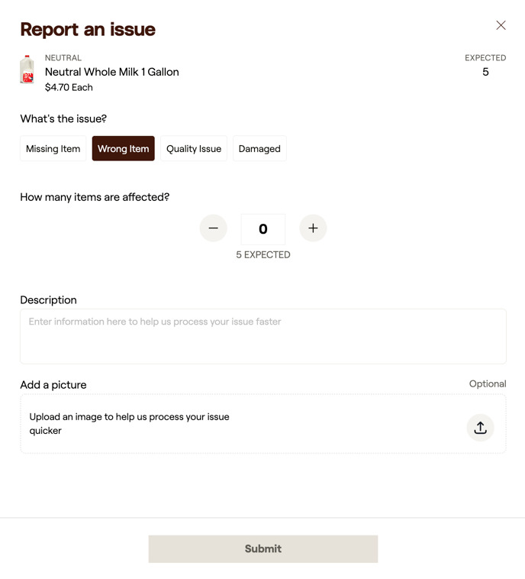Increase affected items with the plus icon
Viewport: 525px width, 579px height.
click(x=313, y=228)
